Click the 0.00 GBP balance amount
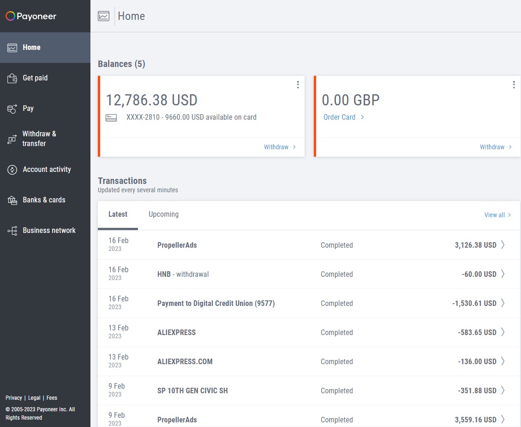 pyautogui.click(x=351, y=100)
